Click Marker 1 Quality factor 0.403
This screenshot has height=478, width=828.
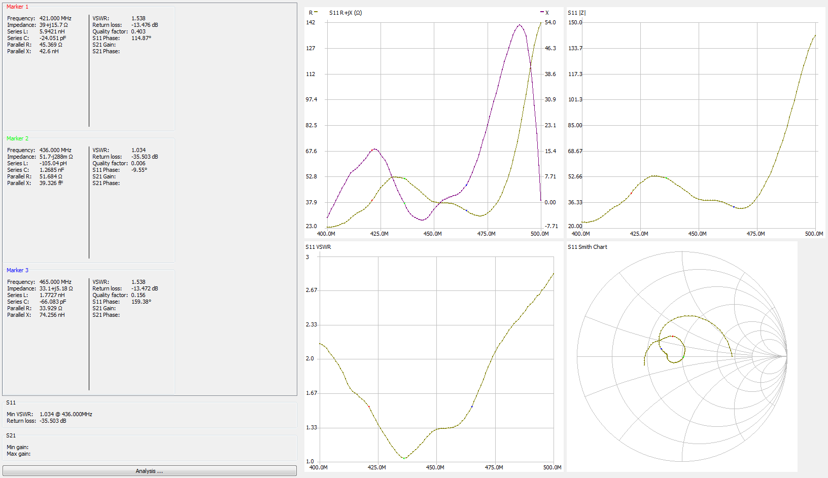[139, 31]
